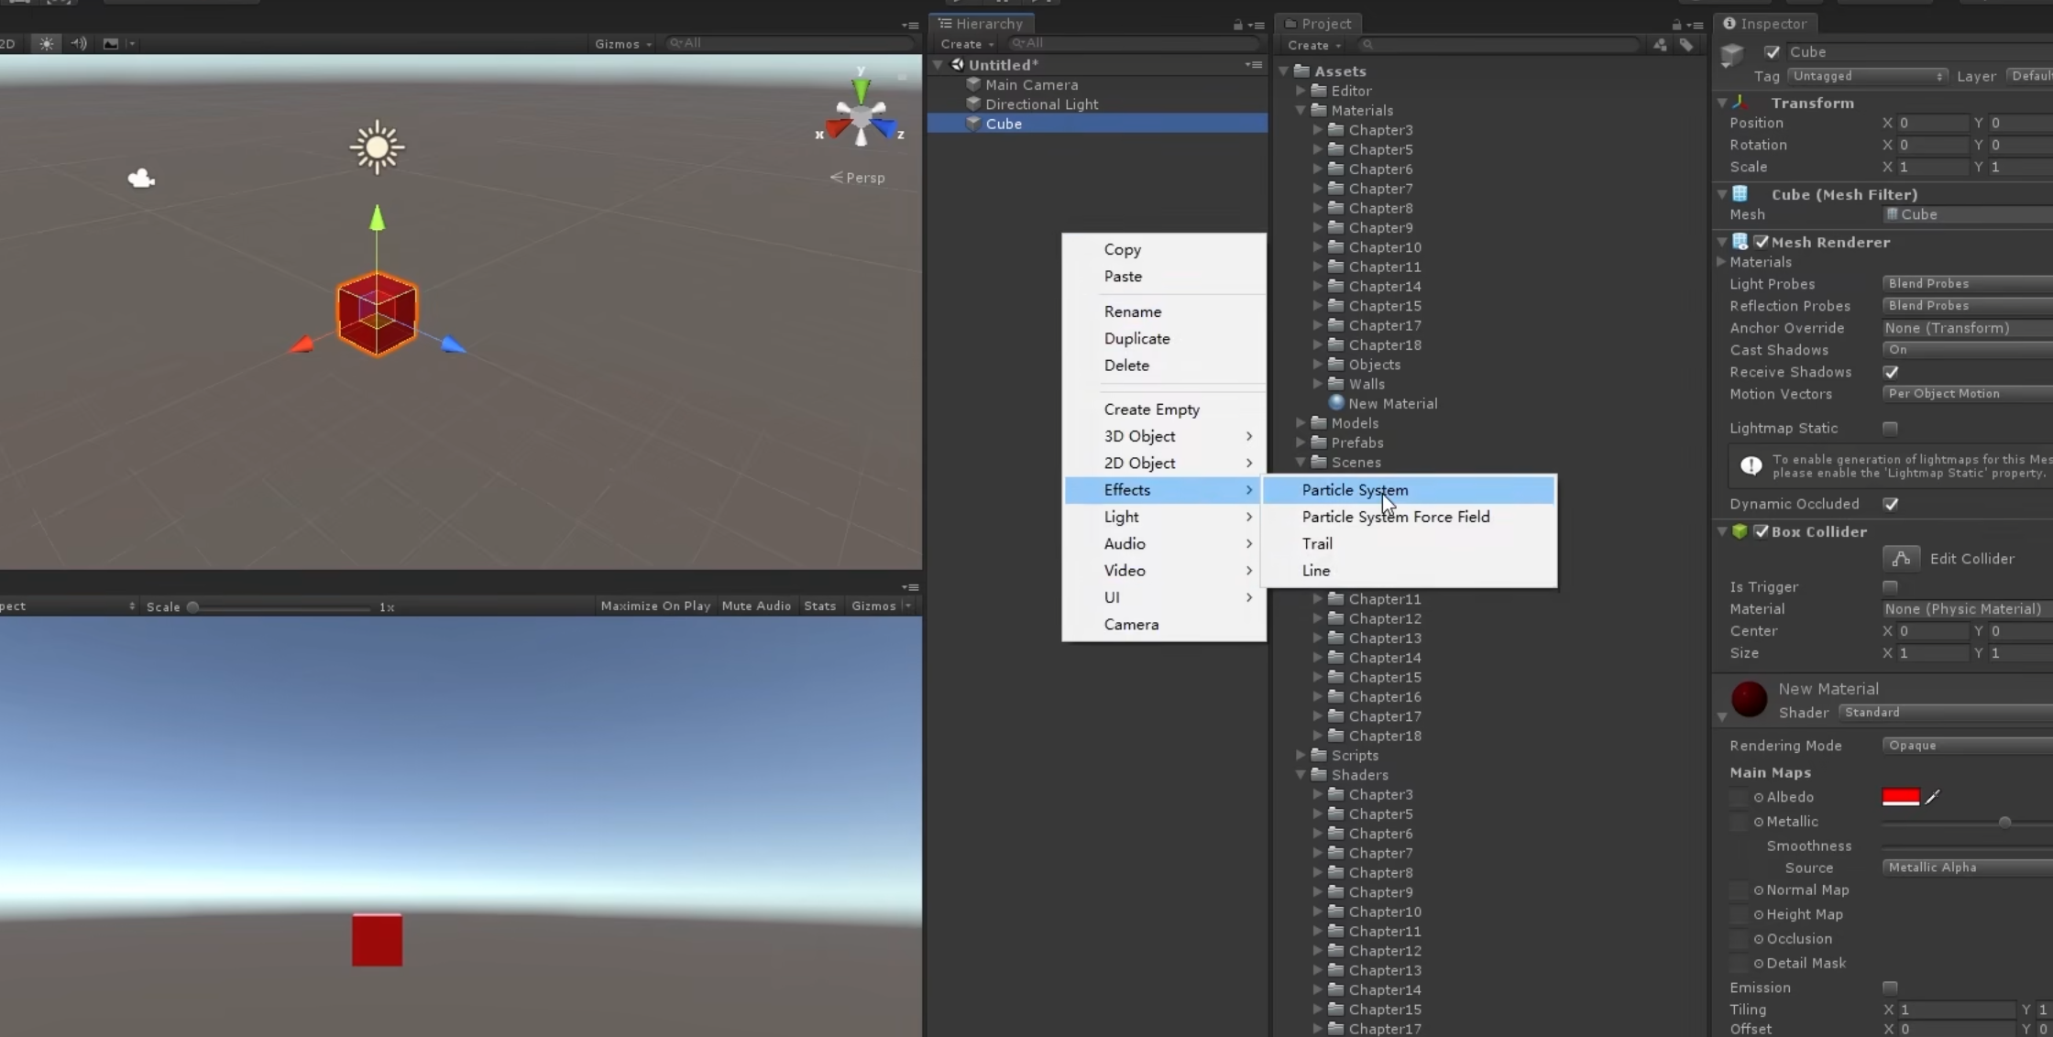Click the Edit Collider icon button

pos(1901,558)
